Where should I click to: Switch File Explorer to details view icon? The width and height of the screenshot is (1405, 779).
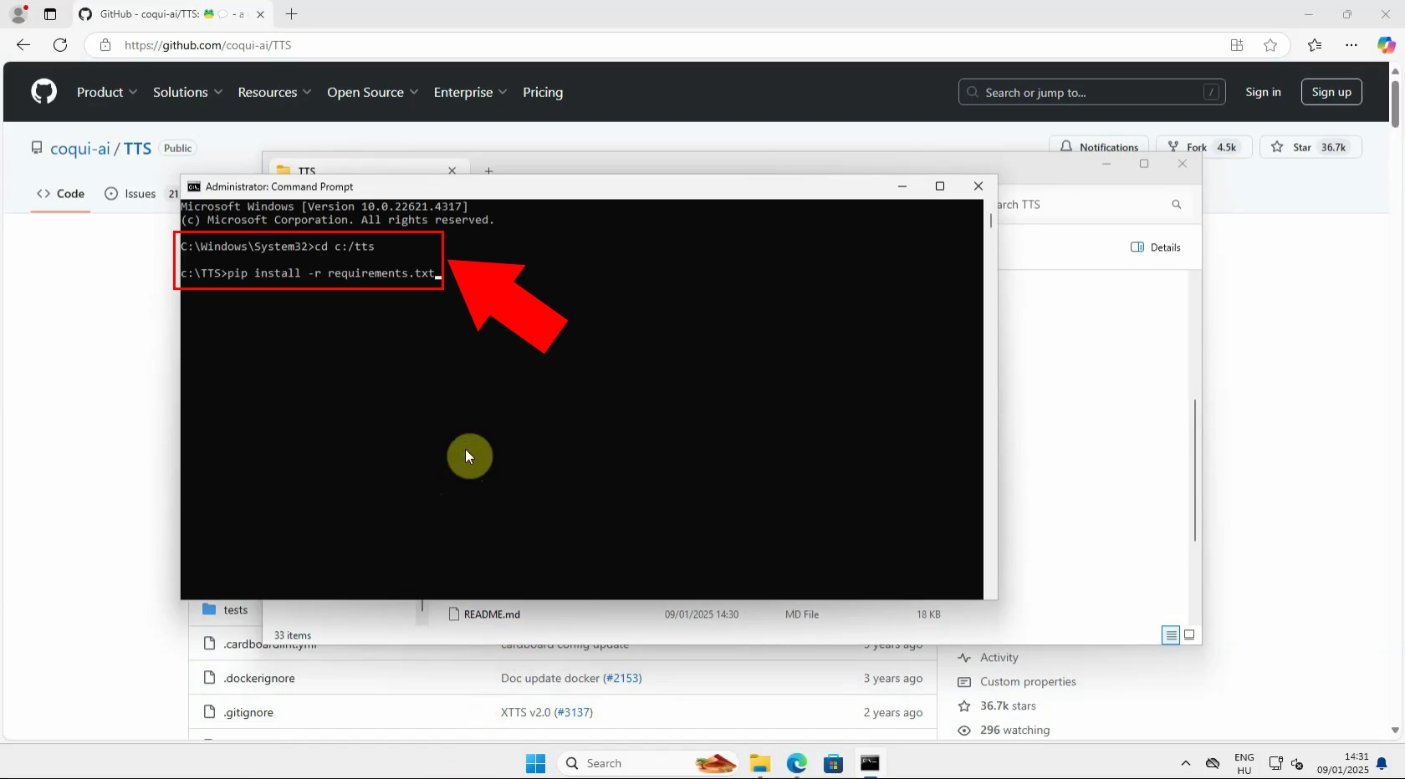[1171, 635]
